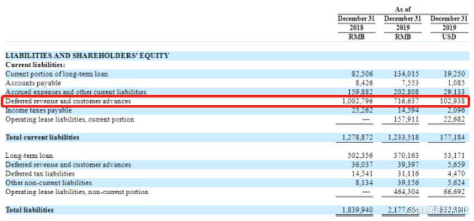Click the Other non-current liabilities label

[48, 183]
